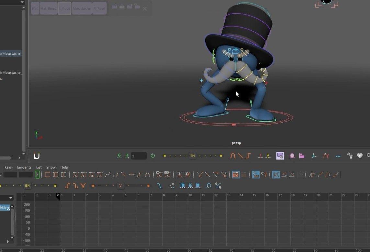Select the Hat selection set button
The image size is (370, 252).
click(x=35, y=8)
